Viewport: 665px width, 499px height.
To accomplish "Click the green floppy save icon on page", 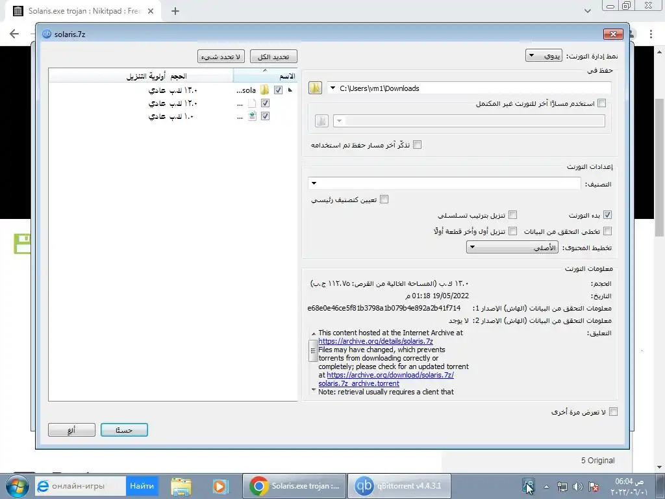I will (x=23, y=244).
